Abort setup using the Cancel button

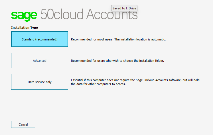[23, 124]
